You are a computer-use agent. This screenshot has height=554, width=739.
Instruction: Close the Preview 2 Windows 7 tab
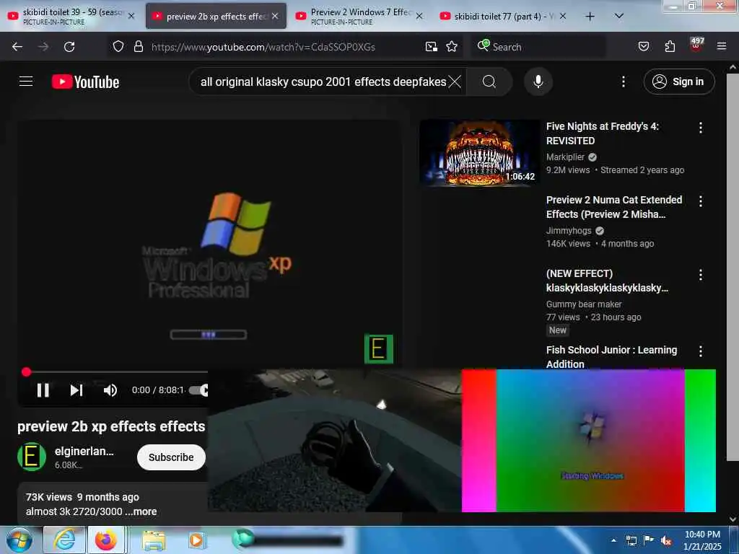(x=419, y=16)
